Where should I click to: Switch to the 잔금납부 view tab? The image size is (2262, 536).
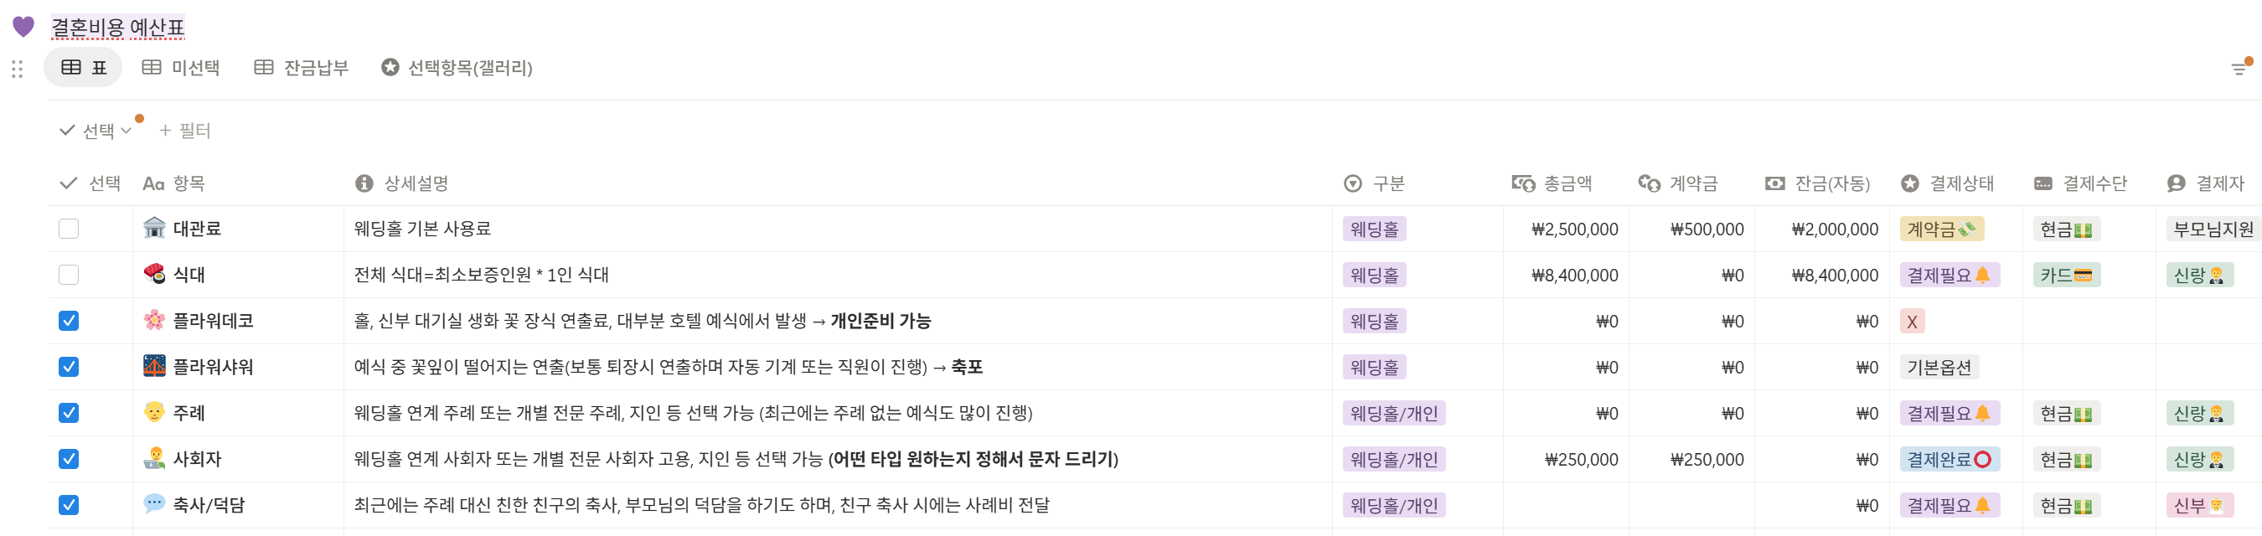(302, 68)
